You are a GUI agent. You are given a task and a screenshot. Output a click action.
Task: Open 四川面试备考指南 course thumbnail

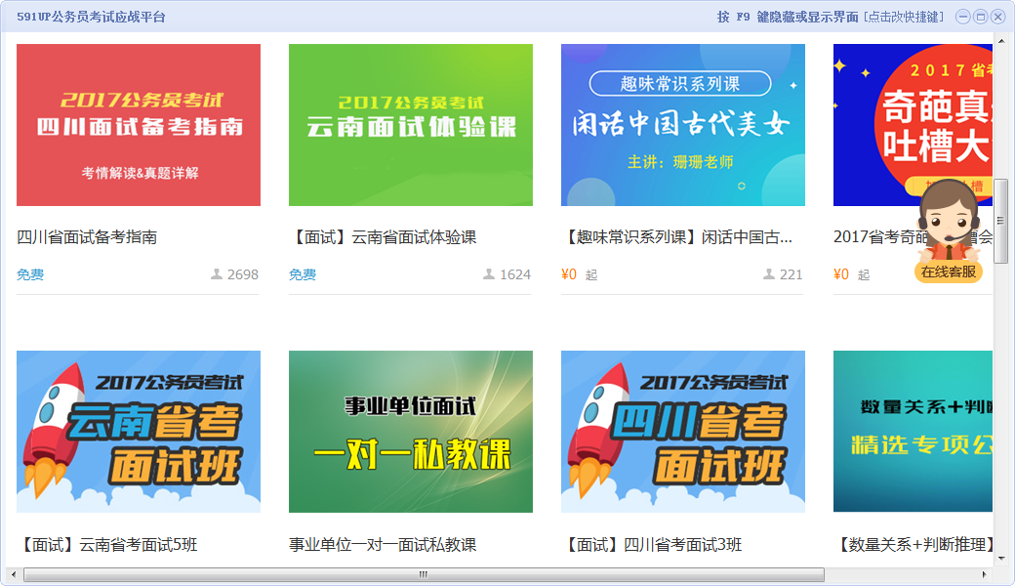pyautogui.click(x=139, y=125)
